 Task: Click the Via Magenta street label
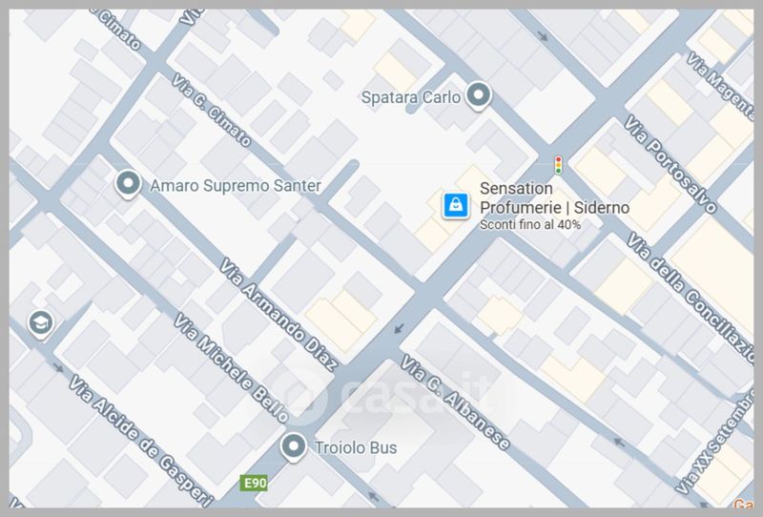(x=721, y=86)
